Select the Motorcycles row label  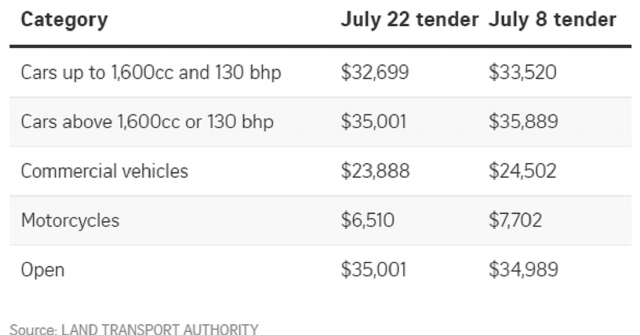click(x=70, y=221)
